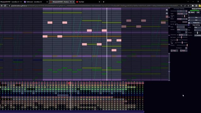Select the red highlighted pattern cell 4
The width and height of the screenshot is (201, 113).
[x=70, y=83]
